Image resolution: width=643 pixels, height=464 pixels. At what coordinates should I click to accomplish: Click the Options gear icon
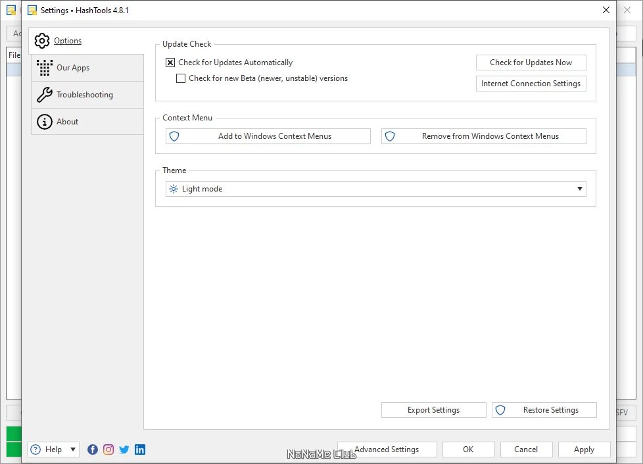point(42,41)
